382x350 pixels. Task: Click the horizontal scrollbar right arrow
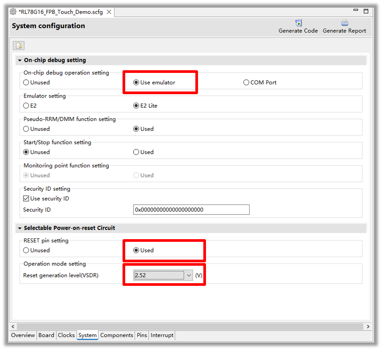click(x=368, y=326)
